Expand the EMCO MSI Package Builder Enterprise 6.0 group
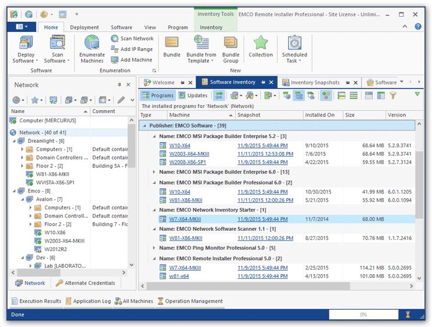The width and height of the screenshot is (432, 327). (x=154, y=172)
